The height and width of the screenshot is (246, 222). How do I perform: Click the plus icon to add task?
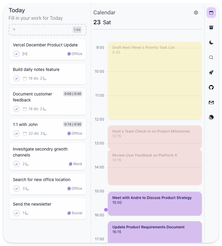(14, 29)
